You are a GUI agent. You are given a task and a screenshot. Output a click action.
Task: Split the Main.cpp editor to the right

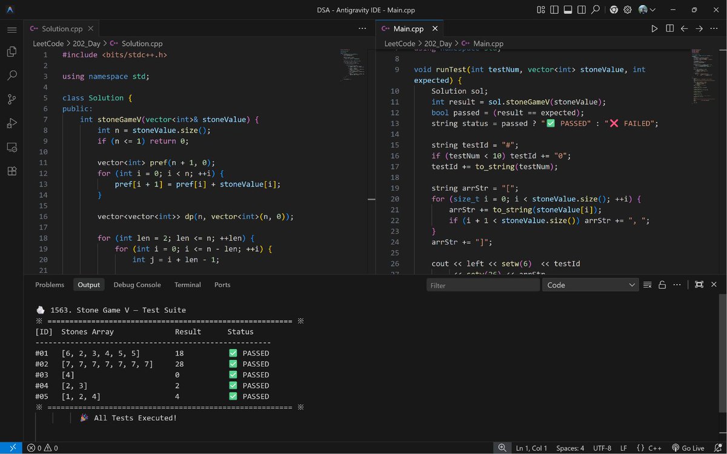pos(669,28)
